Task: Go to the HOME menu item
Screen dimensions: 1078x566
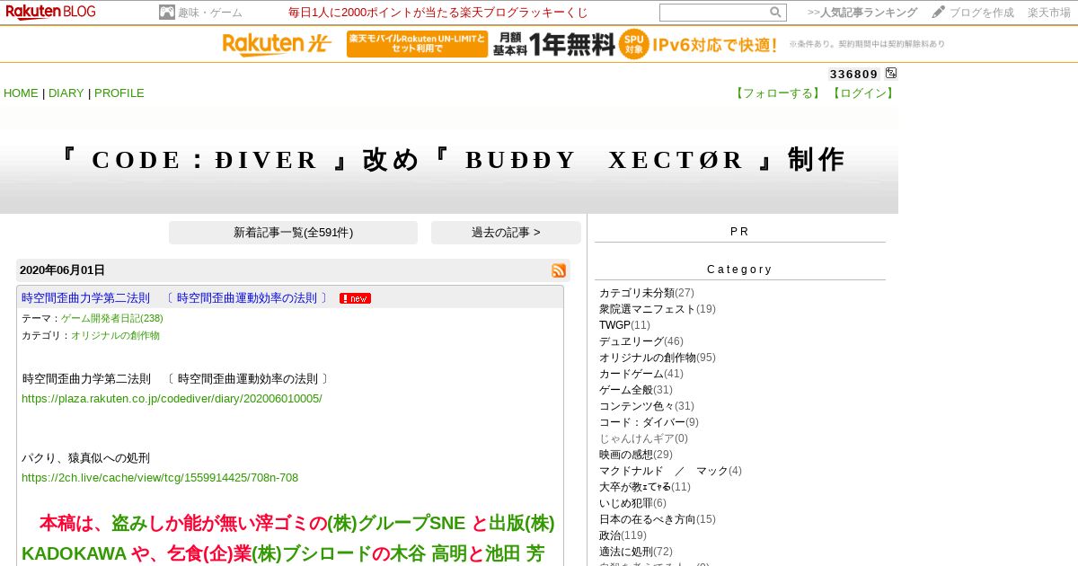Action: 21,93
